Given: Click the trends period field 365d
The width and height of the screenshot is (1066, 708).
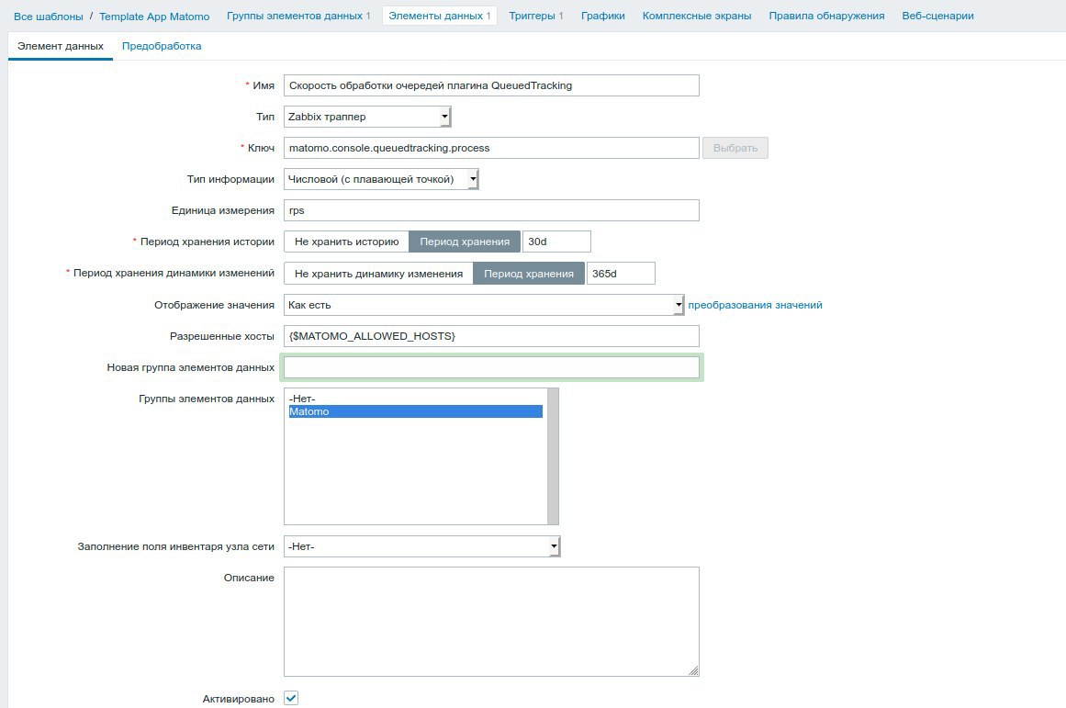Looking at the screenshot, I should 621,274.
